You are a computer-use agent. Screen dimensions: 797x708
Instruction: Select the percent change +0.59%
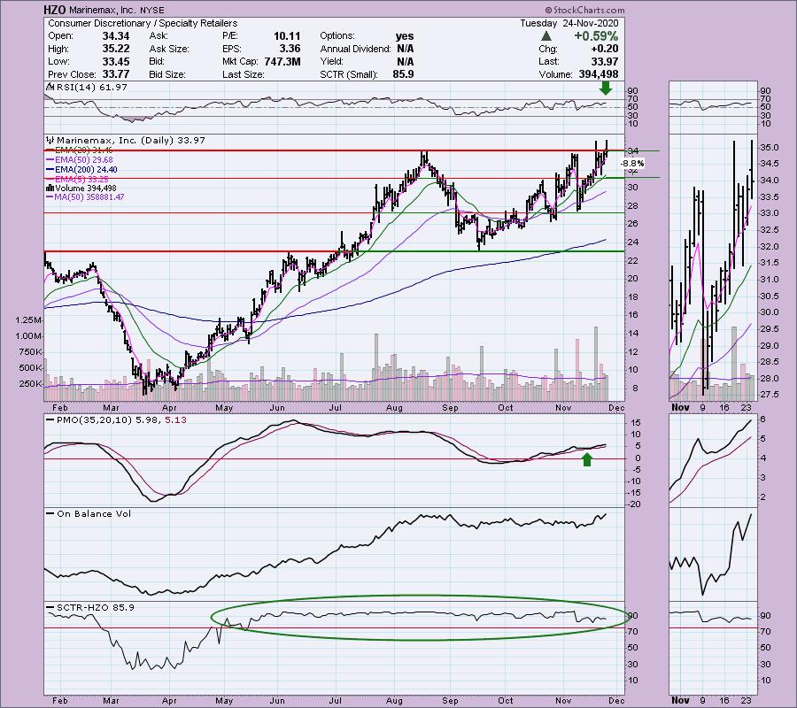click(x=596, y=36)
